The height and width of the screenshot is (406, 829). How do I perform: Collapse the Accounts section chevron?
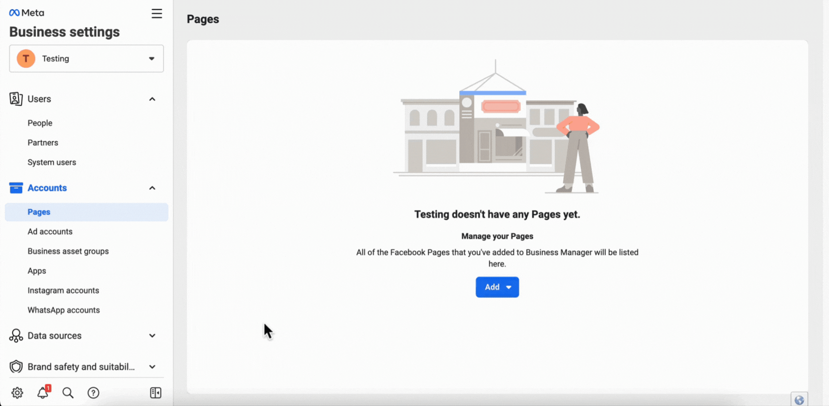pos(152,188)
